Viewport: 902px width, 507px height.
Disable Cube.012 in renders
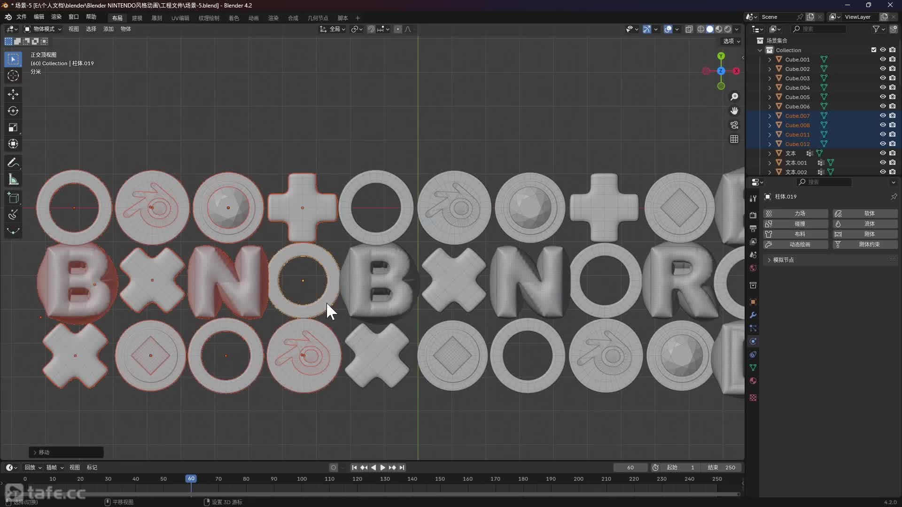point(892,144)
